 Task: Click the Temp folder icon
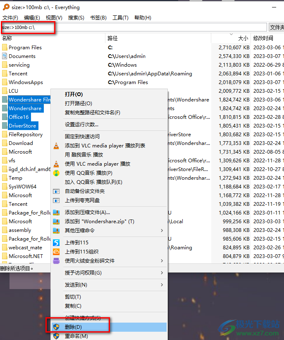[x=5, y=178]
